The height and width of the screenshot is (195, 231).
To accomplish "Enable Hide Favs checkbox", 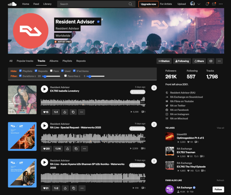I will tap(51, 71).
